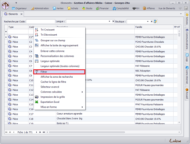Close the Elements tab
Image resolution: width=190 pixels, height=144 pixels.
pos(22,14)
